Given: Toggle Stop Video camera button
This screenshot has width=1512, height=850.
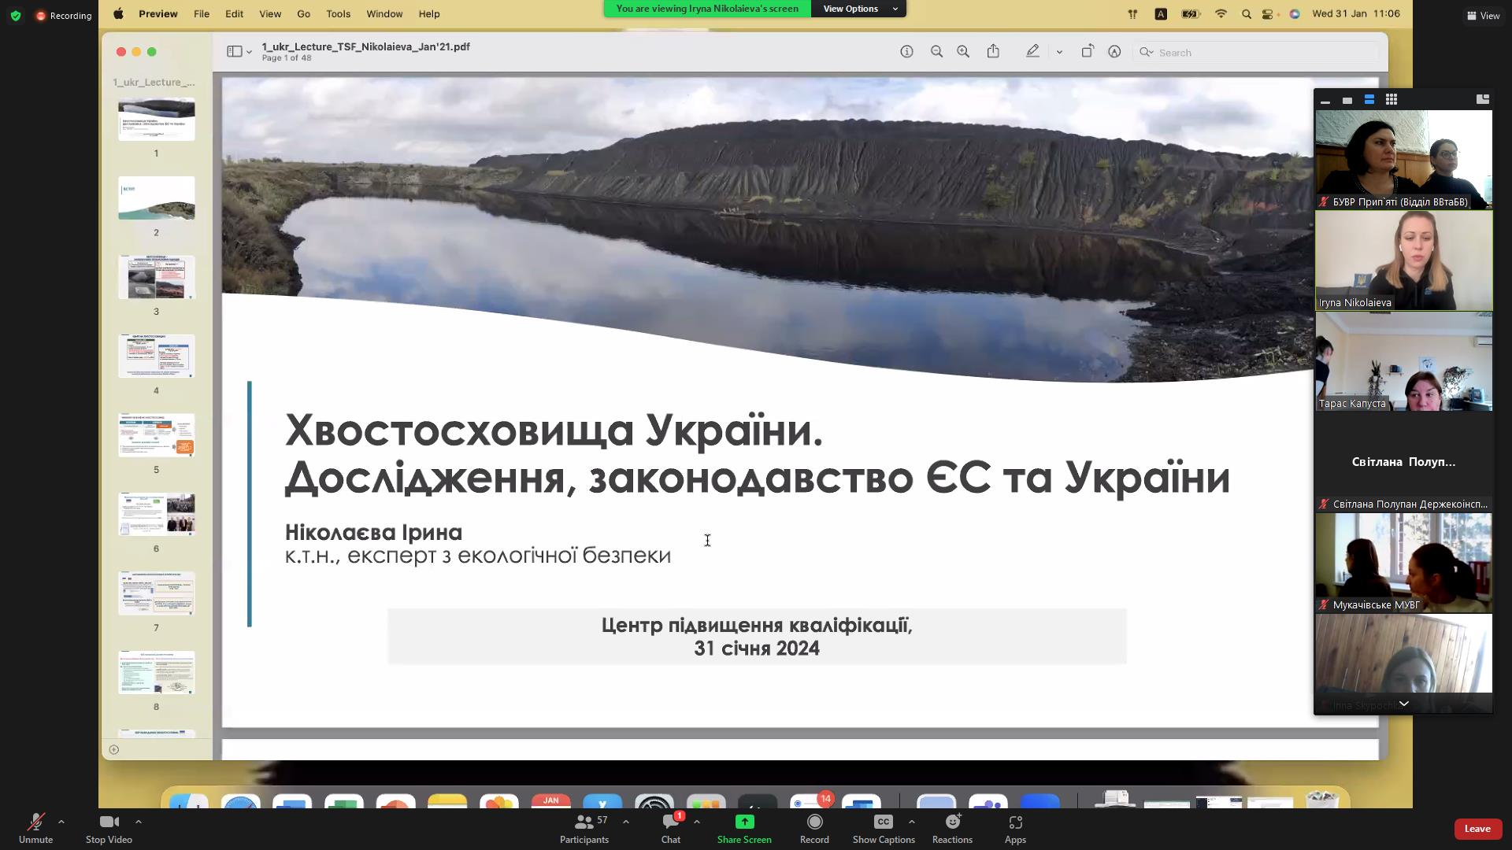Looking at the screenshot, I should click(109, 822).
